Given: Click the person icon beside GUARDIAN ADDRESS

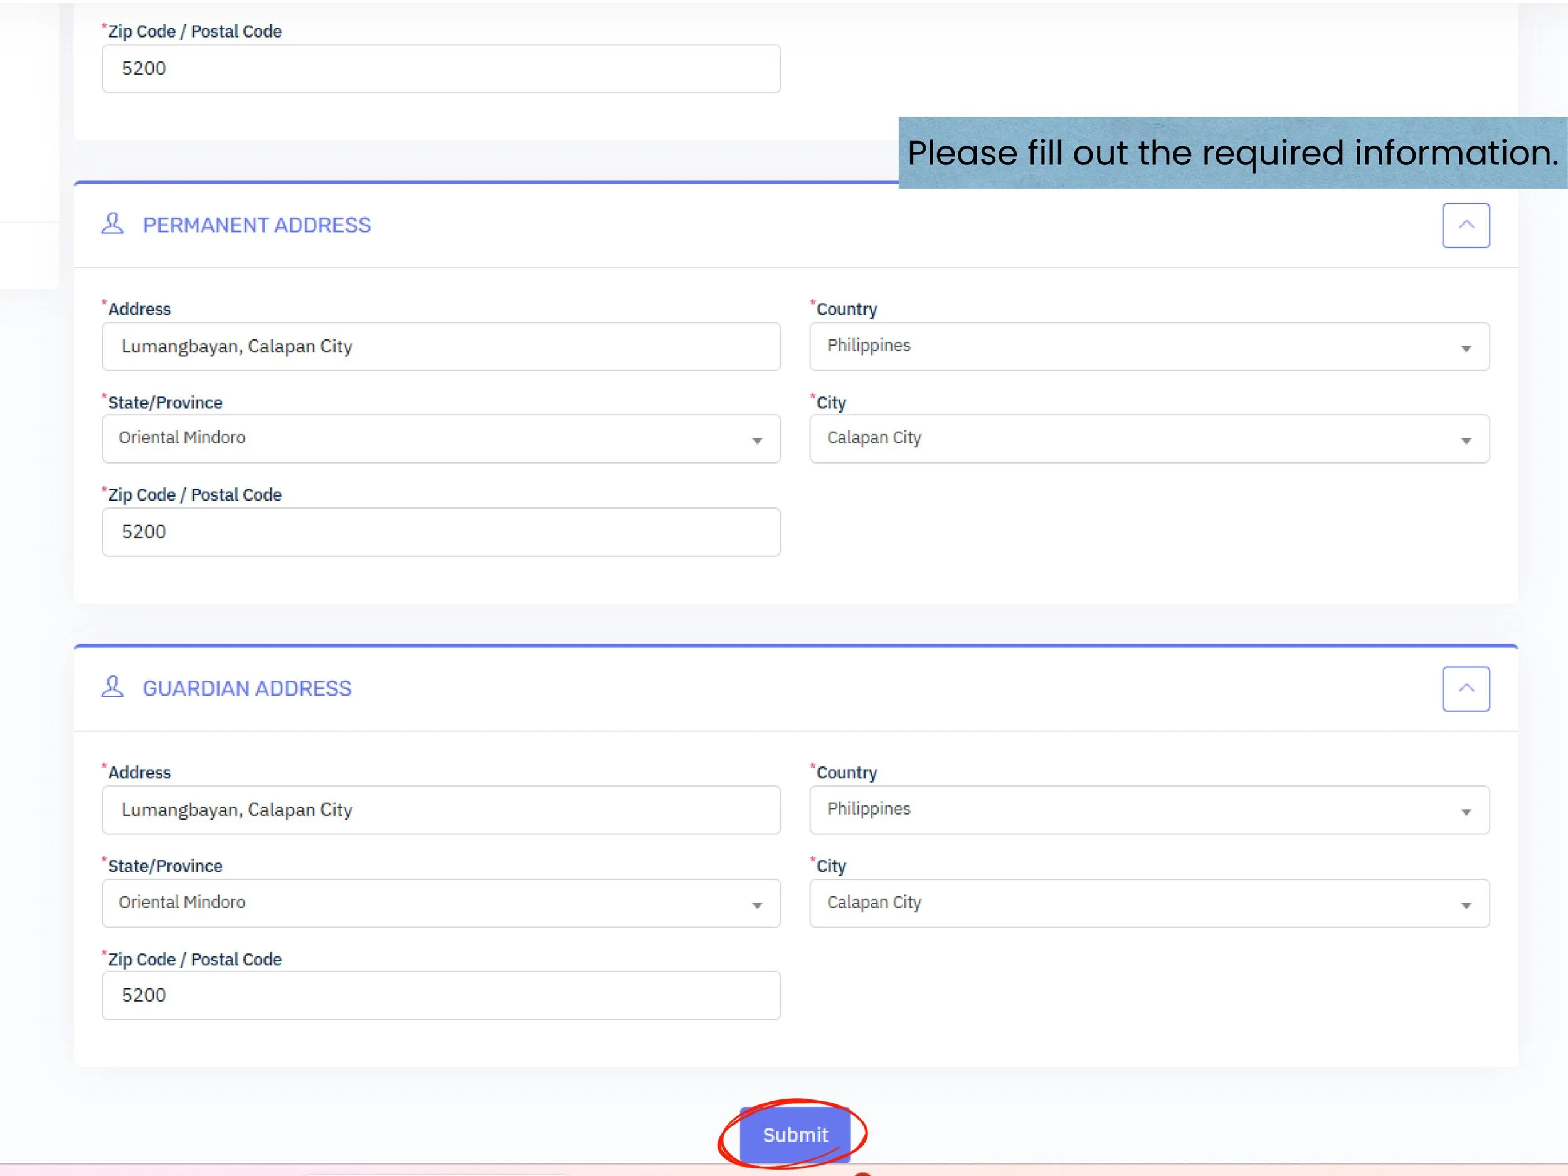Looking at the screenshot, I should tap(112, 687).
